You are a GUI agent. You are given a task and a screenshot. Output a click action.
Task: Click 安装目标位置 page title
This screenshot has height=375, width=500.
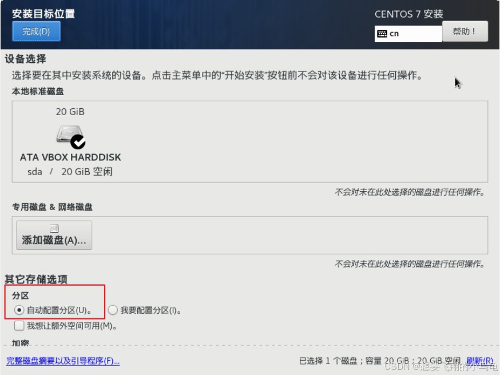click(x=43, y=14)
